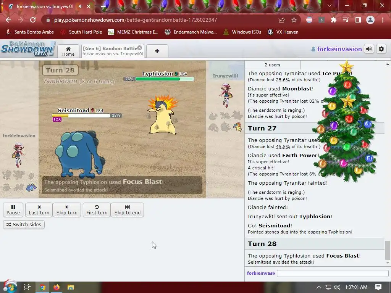Click the address bar URL
The width and height of the screenshot is (391, 293).
(x=136, y=20)
